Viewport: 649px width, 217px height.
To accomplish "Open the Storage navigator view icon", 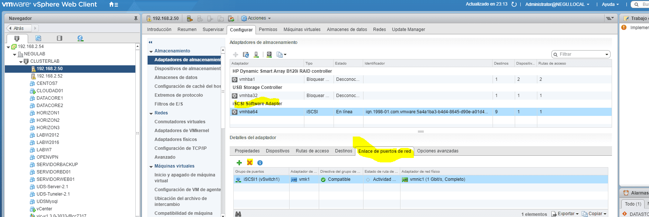I will point(60,38).
